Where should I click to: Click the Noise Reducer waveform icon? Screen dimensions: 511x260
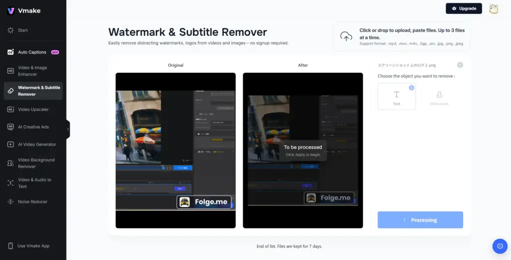pyautogui.click(x=10, y=202)
